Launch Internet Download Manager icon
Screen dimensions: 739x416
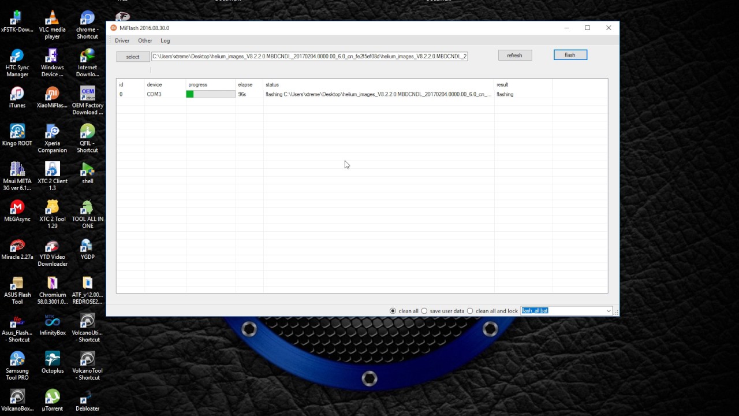pos(88,63)
